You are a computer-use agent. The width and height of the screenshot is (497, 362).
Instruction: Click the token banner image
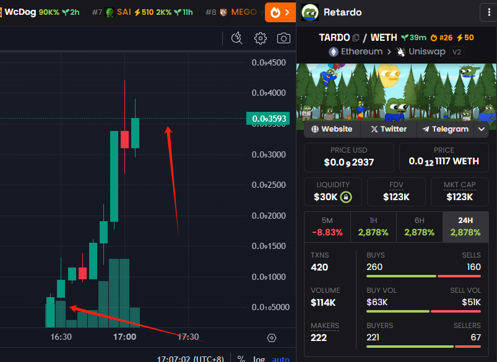[x=397, y=93]
